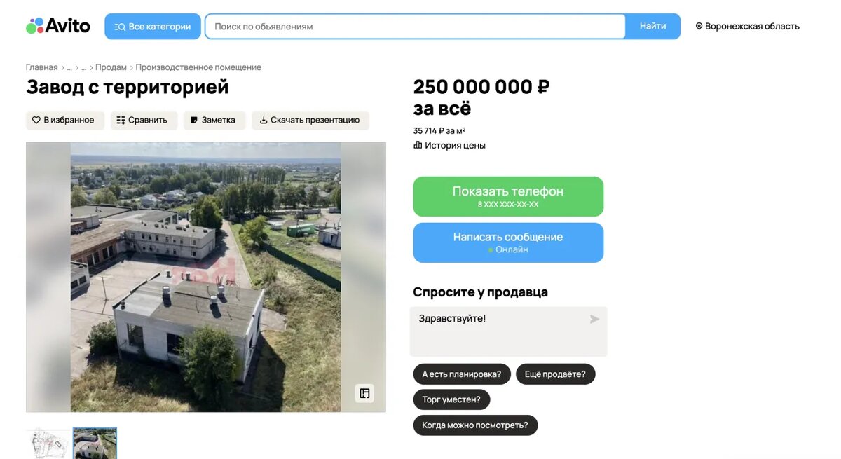Screen dimensions: 841x459
Task: Click the Написать сообщение button
Action: (508, 242)
